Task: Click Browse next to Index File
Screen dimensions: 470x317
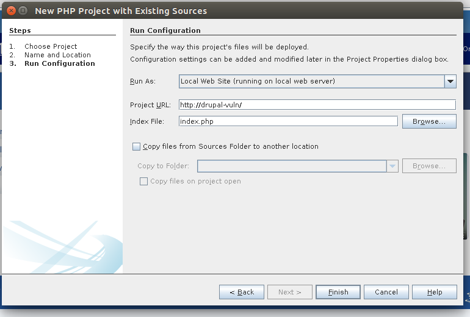Action: pos(429,121)
